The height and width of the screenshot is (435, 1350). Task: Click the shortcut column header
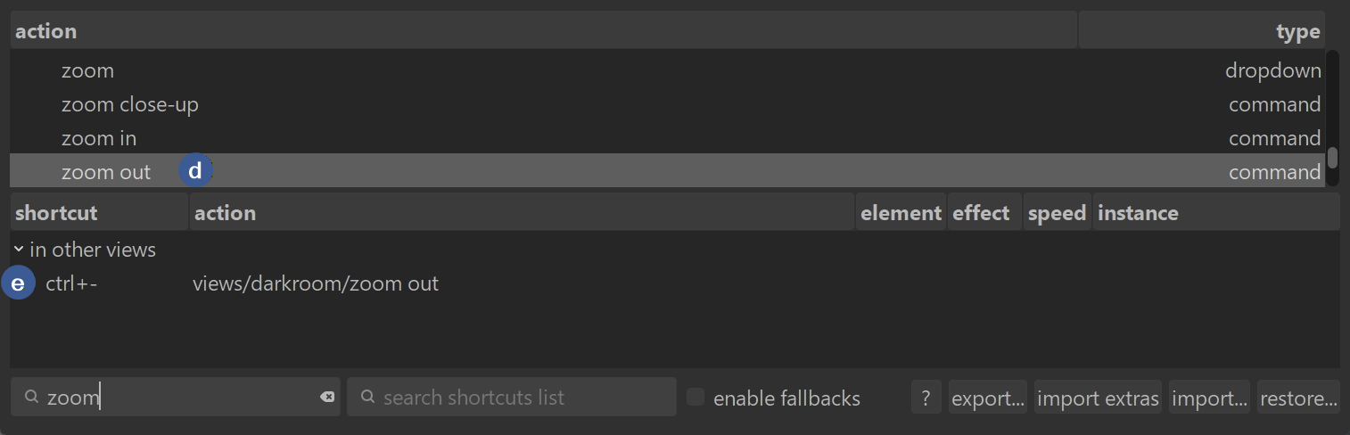[x=56, y=213]
